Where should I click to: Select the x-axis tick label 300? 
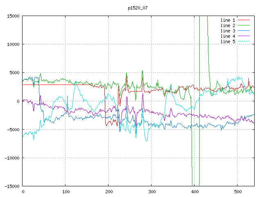pos(151,191)
